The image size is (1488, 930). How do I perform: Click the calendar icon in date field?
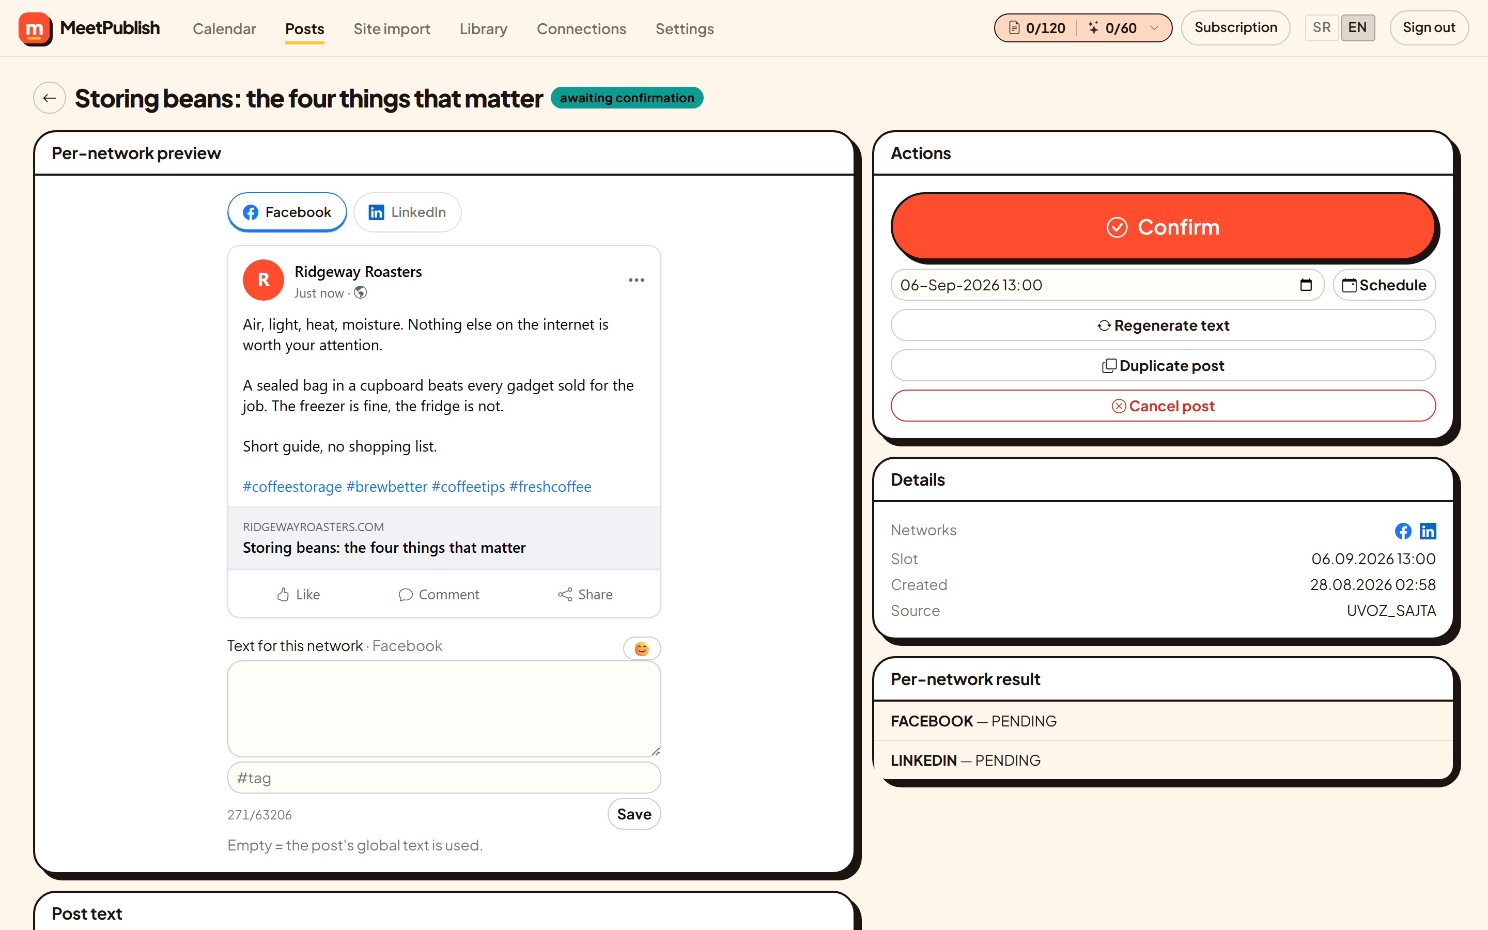coord(1306,285)
